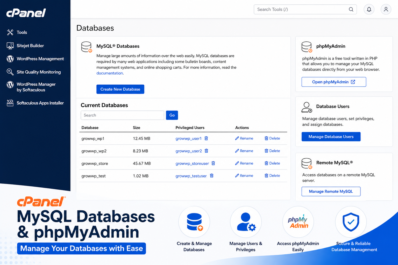The width and height of the screenshot is (398, 265).
Task: Open the user account icon
Action: point(386,10)
